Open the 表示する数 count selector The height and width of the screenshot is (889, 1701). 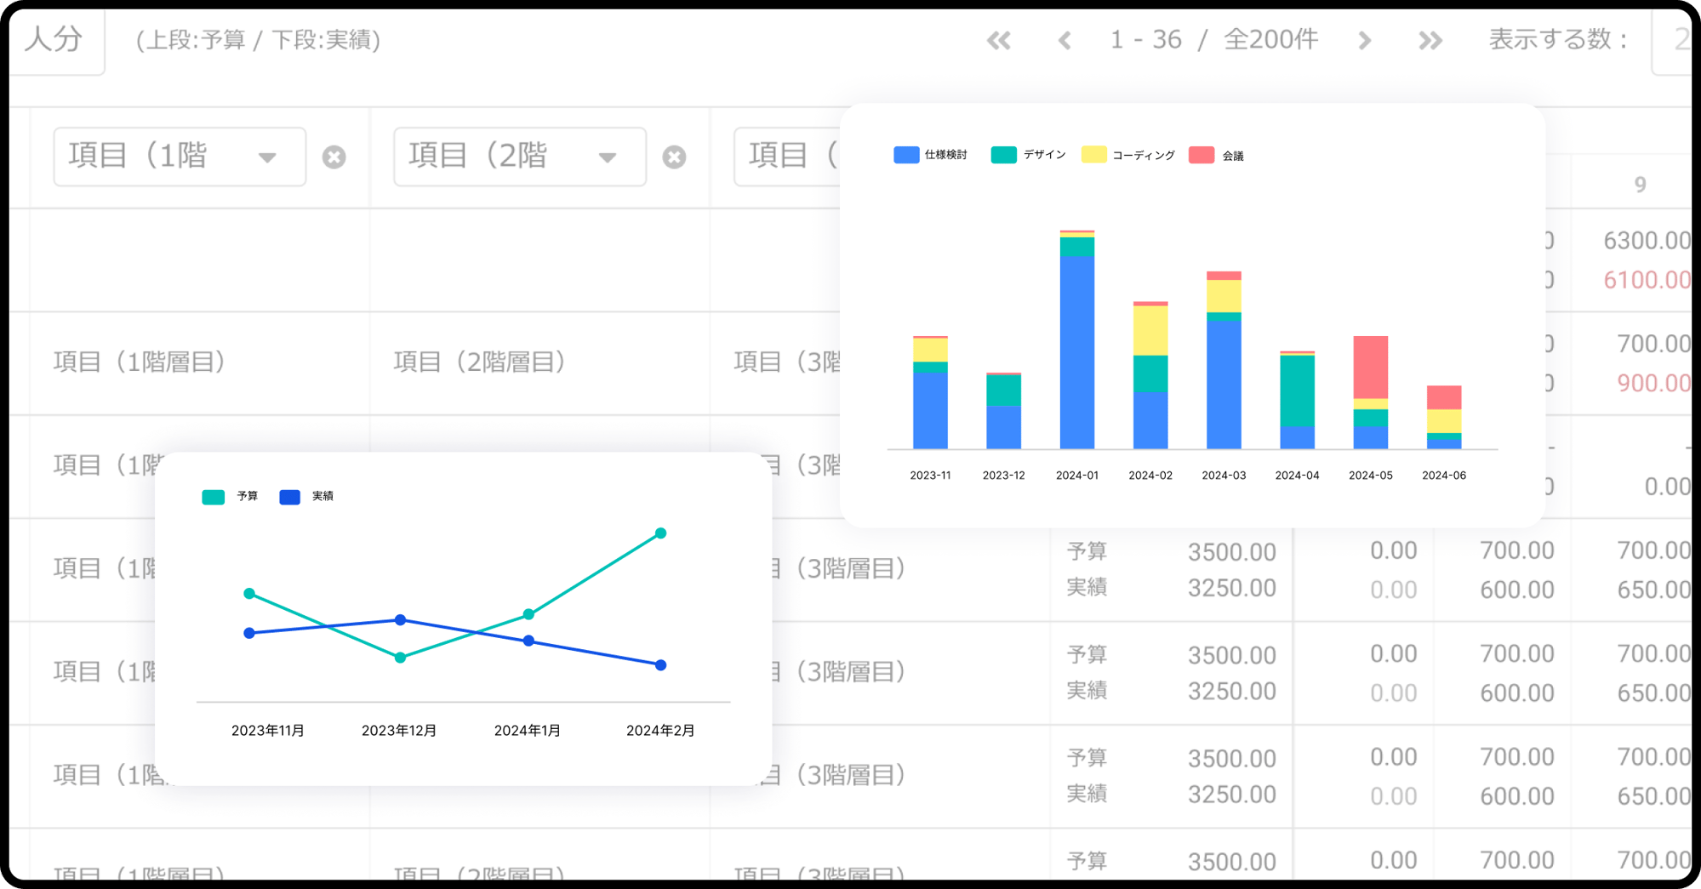1672,40
